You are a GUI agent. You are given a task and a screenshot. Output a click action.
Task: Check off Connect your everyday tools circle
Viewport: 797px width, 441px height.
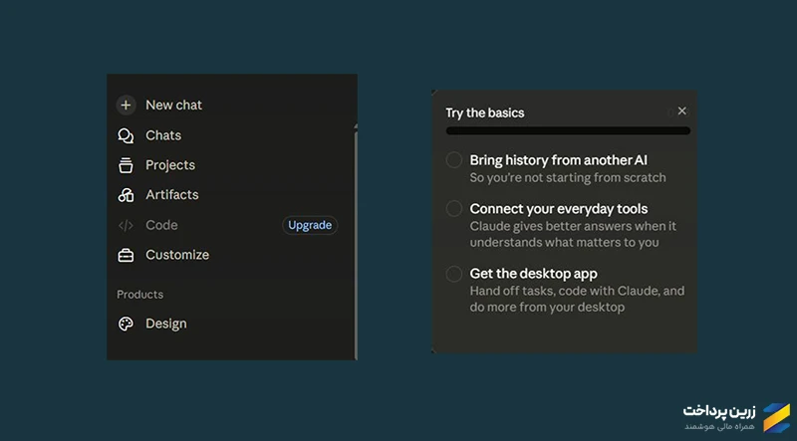pyautogui.click(x=454, y=208)
